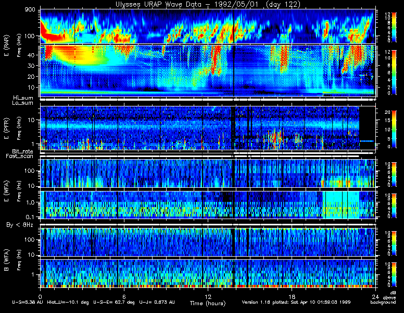
Task: Click the 'B (WFA)' axis label
Action: click(x=6, y=260)
